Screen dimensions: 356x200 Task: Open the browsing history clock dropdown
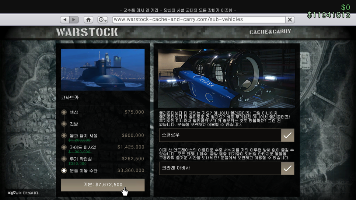click(x=102, y=20)
